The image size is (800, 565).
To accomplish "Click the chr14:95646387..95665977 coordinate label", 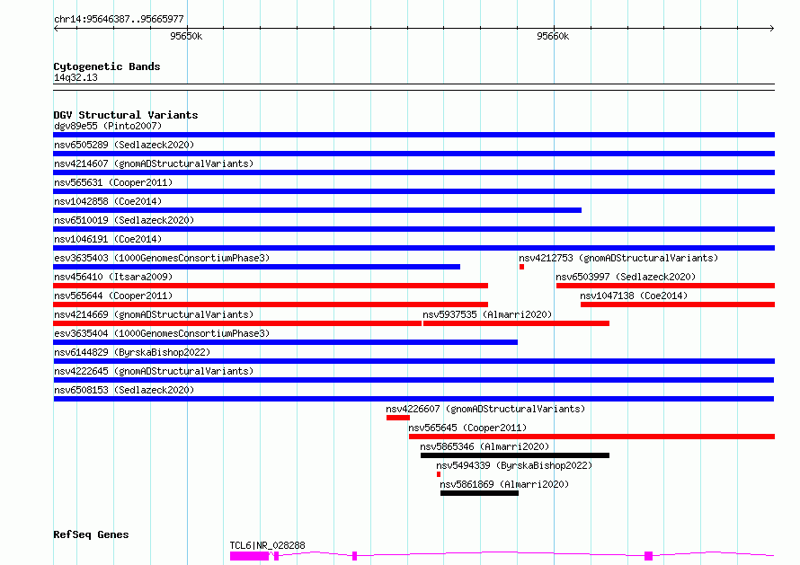I will [119, 19].
